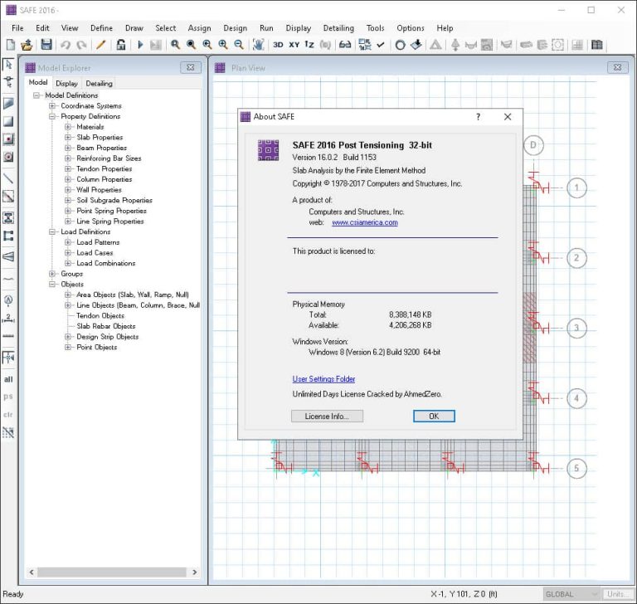Click the help question mark in About dialog
Screen dimensions: 637x604
pyautogui.click(x=478, y=117)
